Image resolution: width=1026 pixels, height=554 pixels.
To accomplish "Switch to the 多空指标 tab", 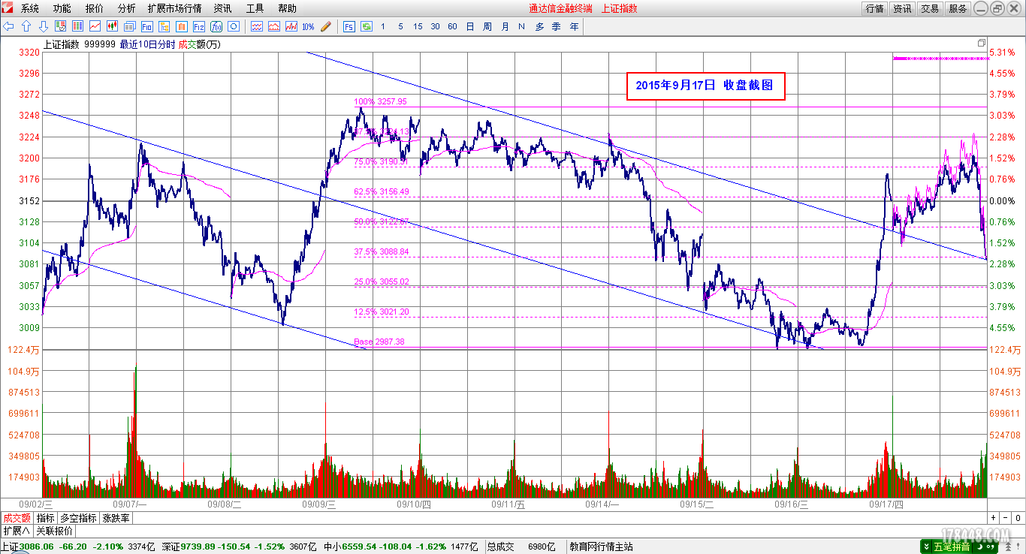I will tap(78, 518).
